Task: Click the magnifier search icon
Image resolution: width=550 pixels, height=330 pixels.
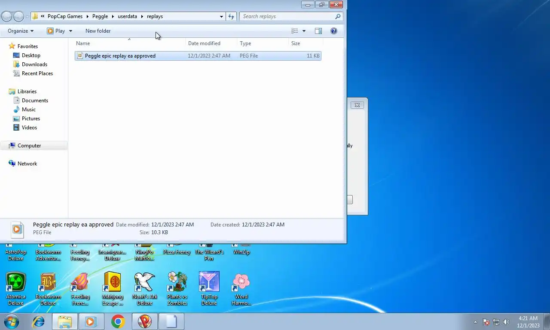Action: (x=338, y=16)
